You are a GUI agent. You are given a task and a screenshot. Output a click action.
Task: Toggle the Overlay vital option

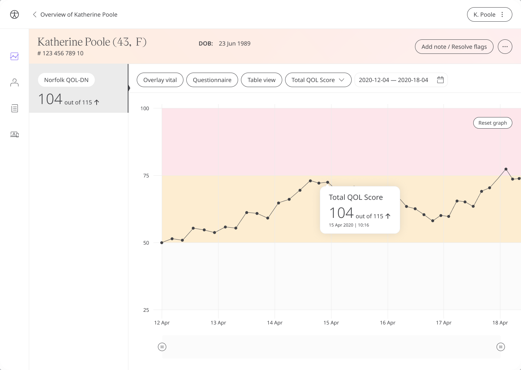coord(160,80)
